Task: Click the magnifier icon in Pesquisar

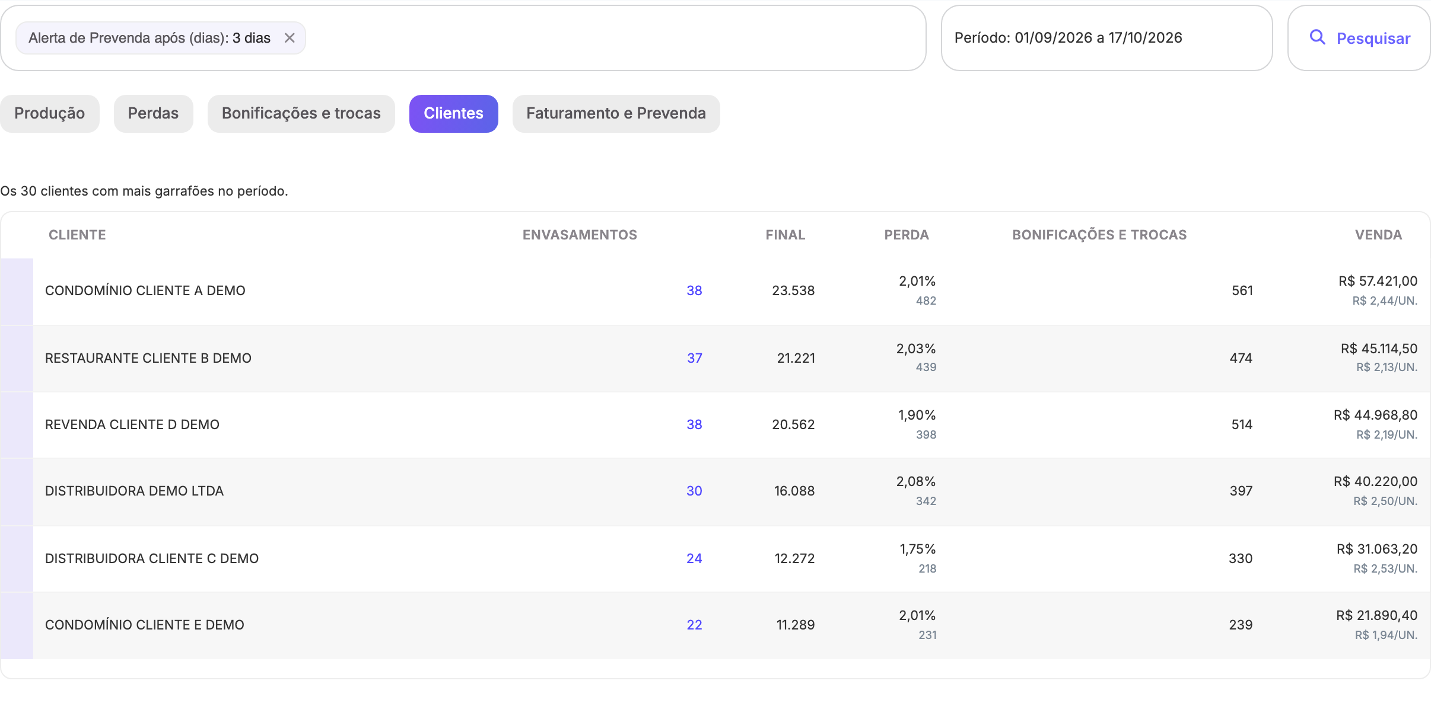Action: (1317, 37)
